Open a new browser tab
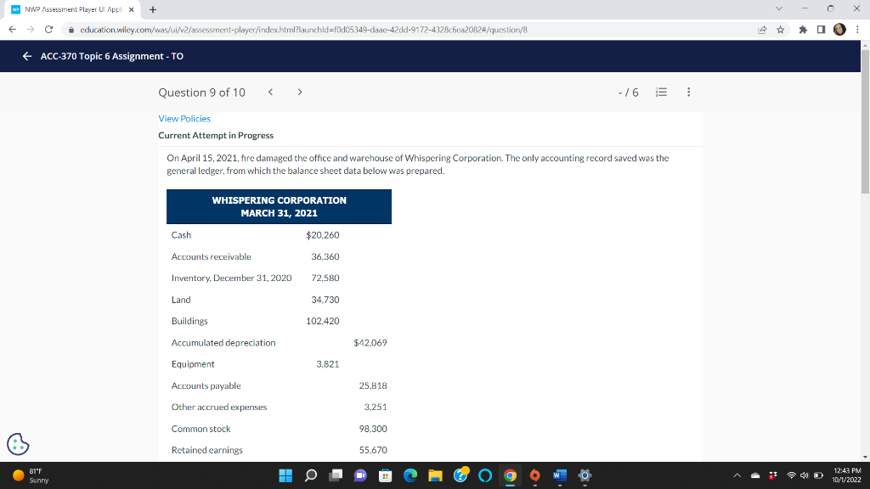870x489 pixels. (153, 9)
